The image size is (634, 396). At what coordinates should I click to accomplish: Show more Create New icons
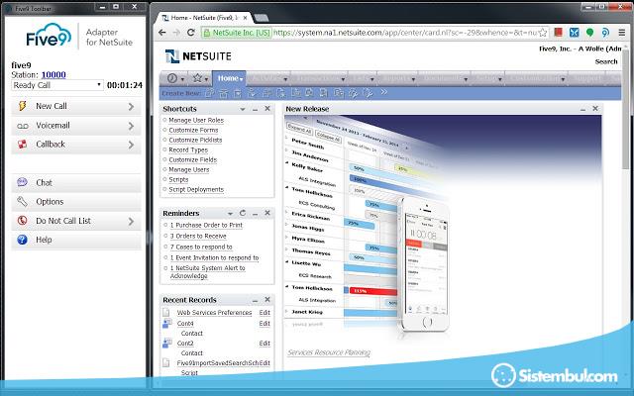(x=383, y=92)
